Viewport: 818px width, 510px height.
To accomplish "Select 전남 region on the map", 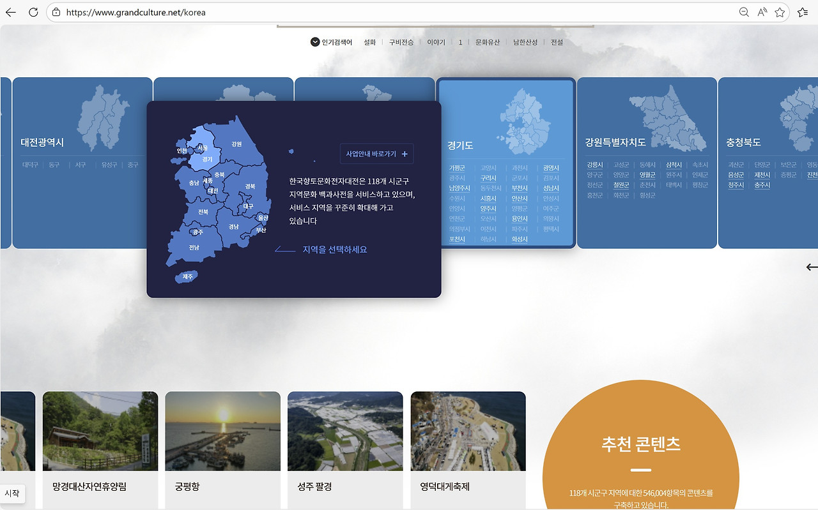I will point(194,247).
